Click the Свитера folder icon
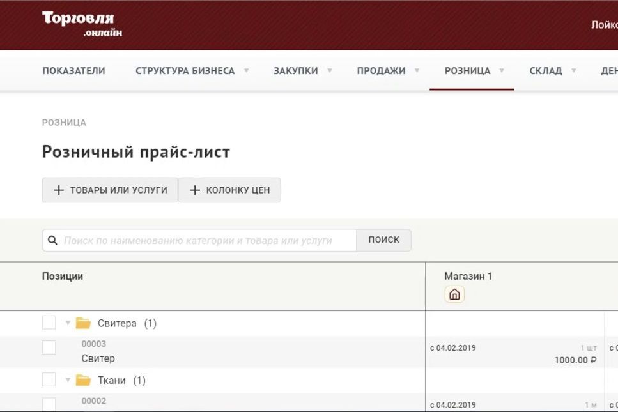This screenshot has width=618, height=412. [83, 323]
